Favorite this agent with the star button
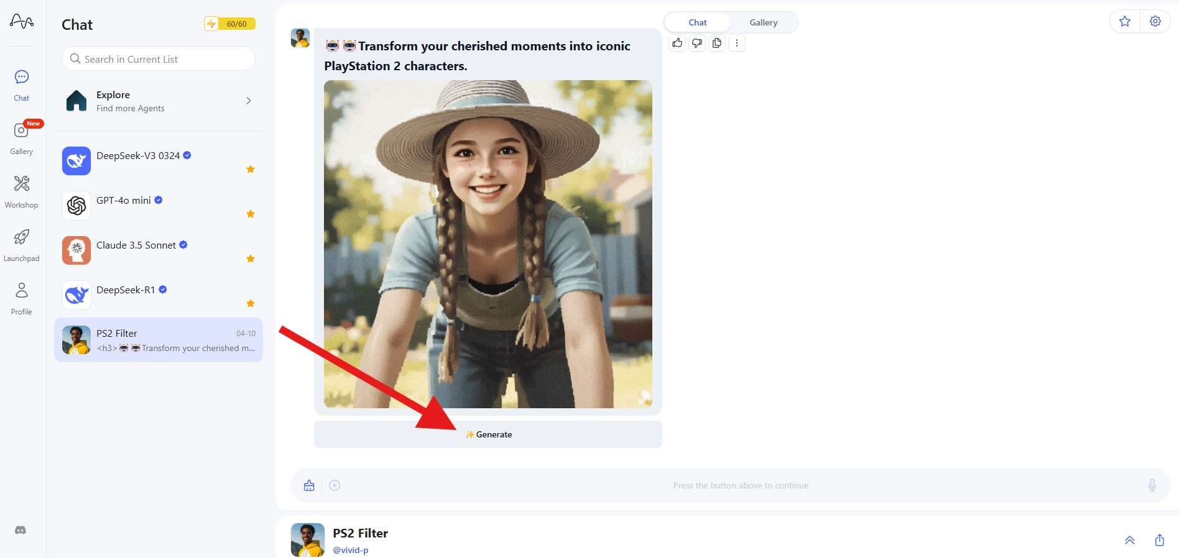The image size is (1179, 558). 1125,22
